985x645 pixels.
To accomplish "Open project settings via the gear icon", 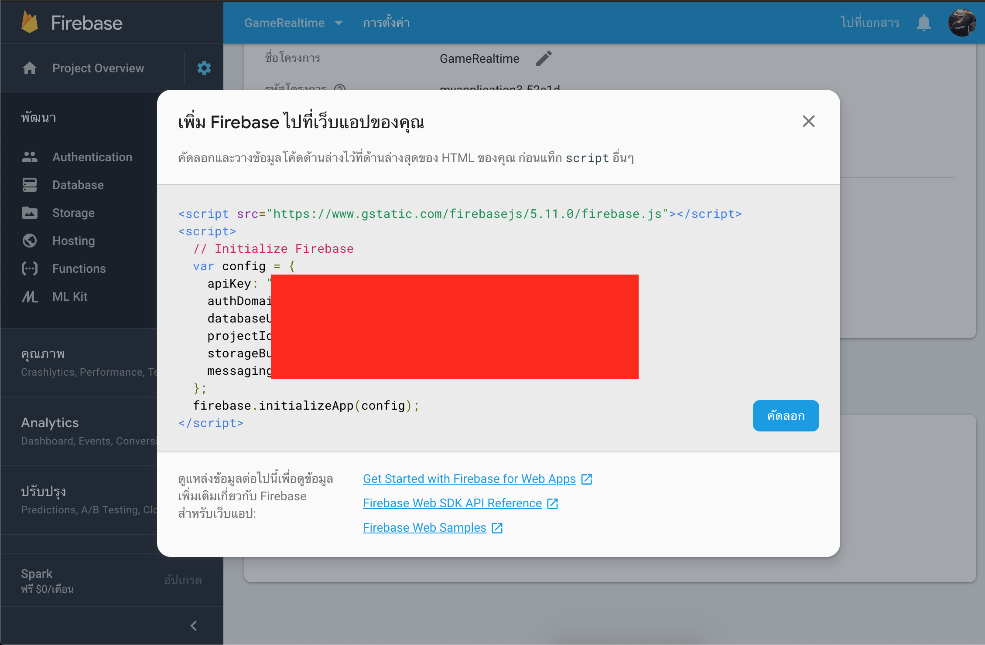I will click(x=203, y=68).
